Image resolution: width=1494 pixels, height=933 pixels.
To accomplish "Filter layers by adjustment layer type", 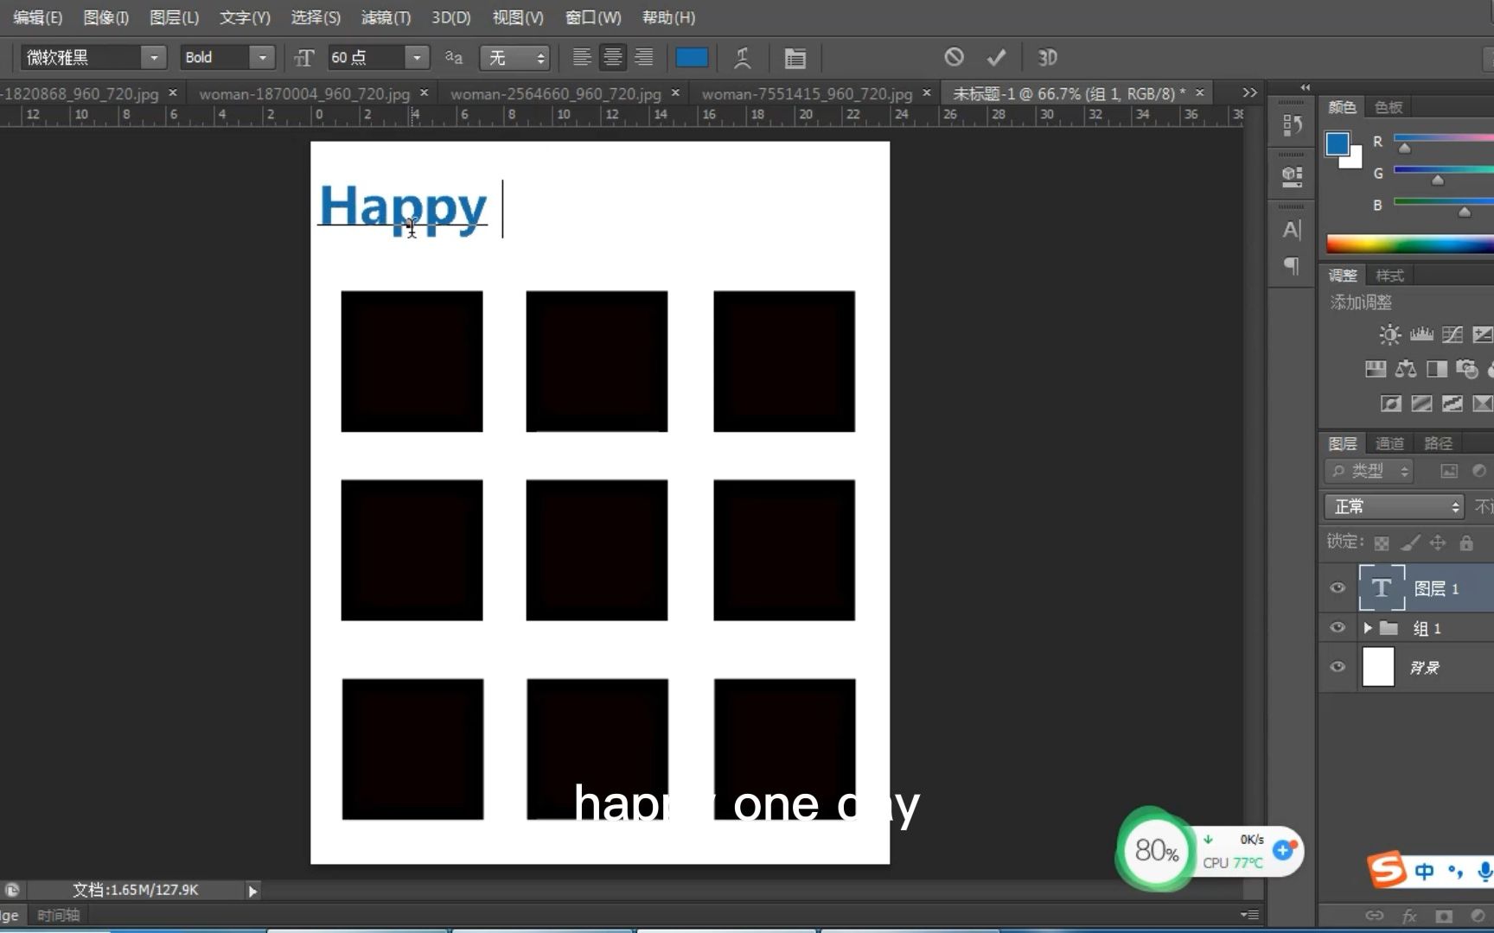I will click(1479, 471).
